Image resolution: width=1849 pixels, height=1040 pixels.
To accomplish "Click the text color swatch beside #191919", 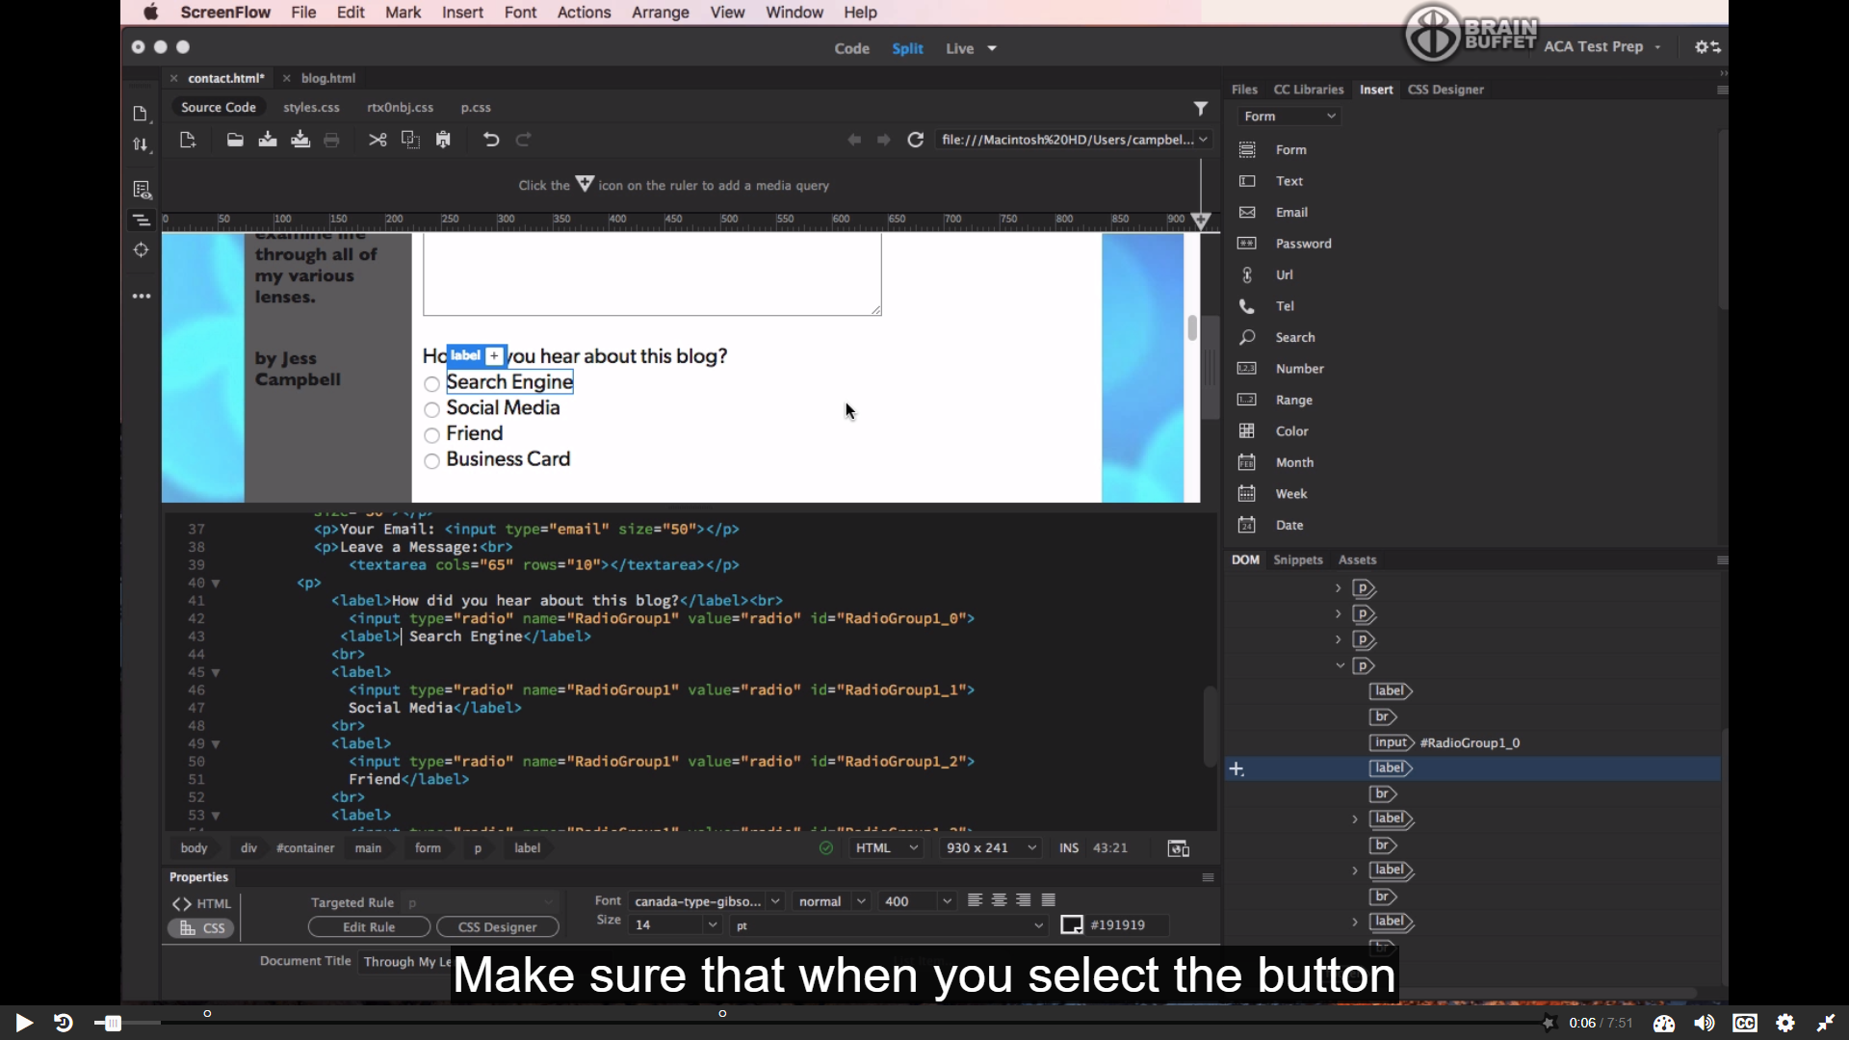I will click(x=1071, y=924).
